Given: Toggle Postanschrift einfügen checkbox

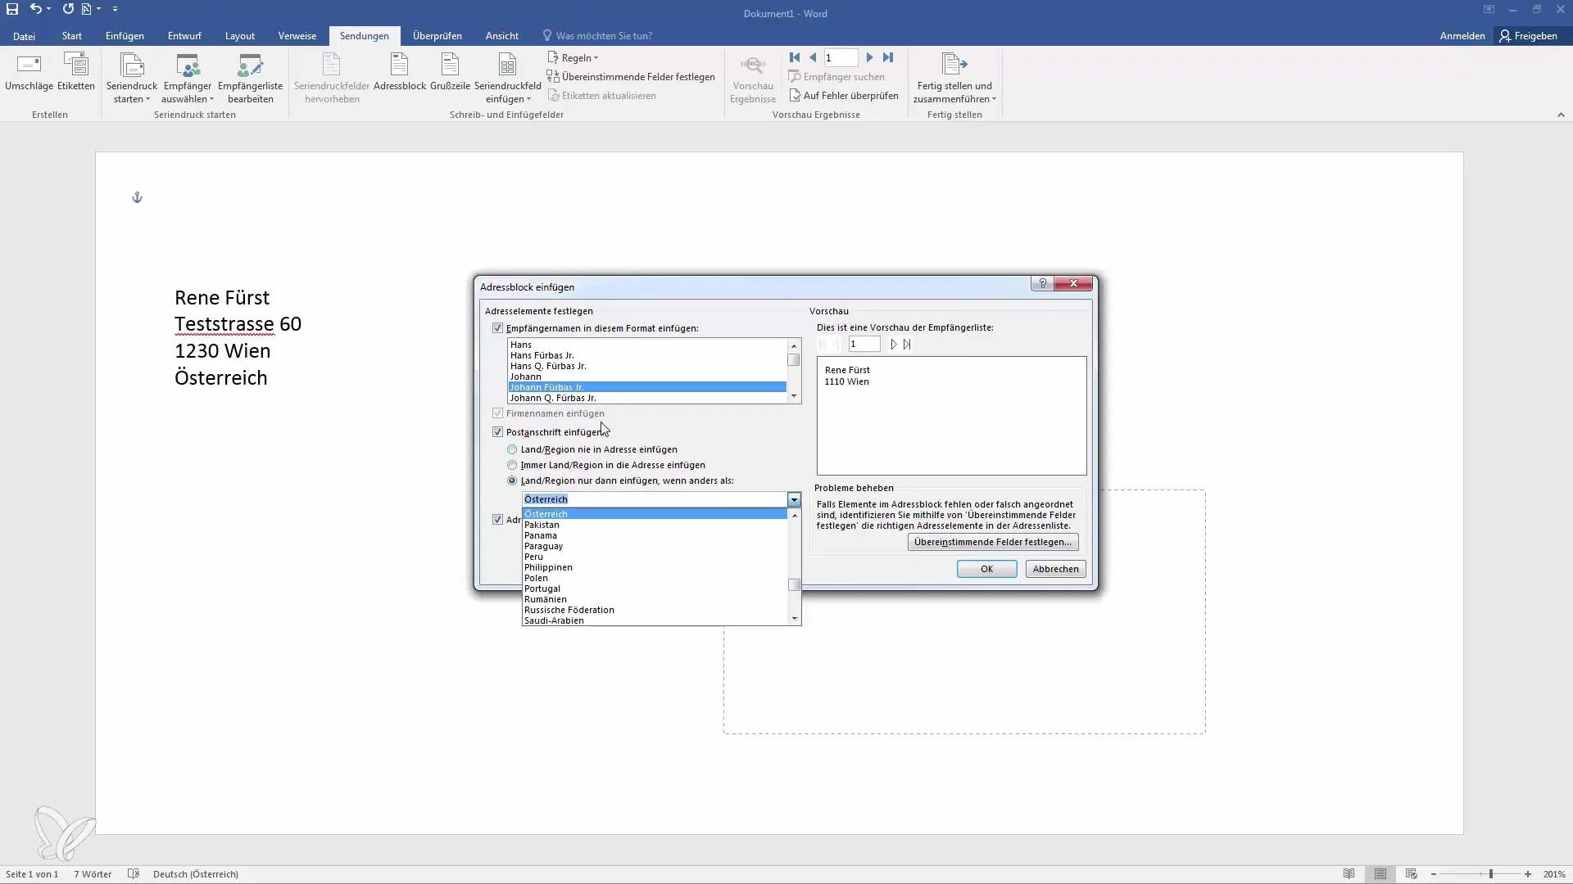Looking at the screenshot, I should tap(497, 432).
